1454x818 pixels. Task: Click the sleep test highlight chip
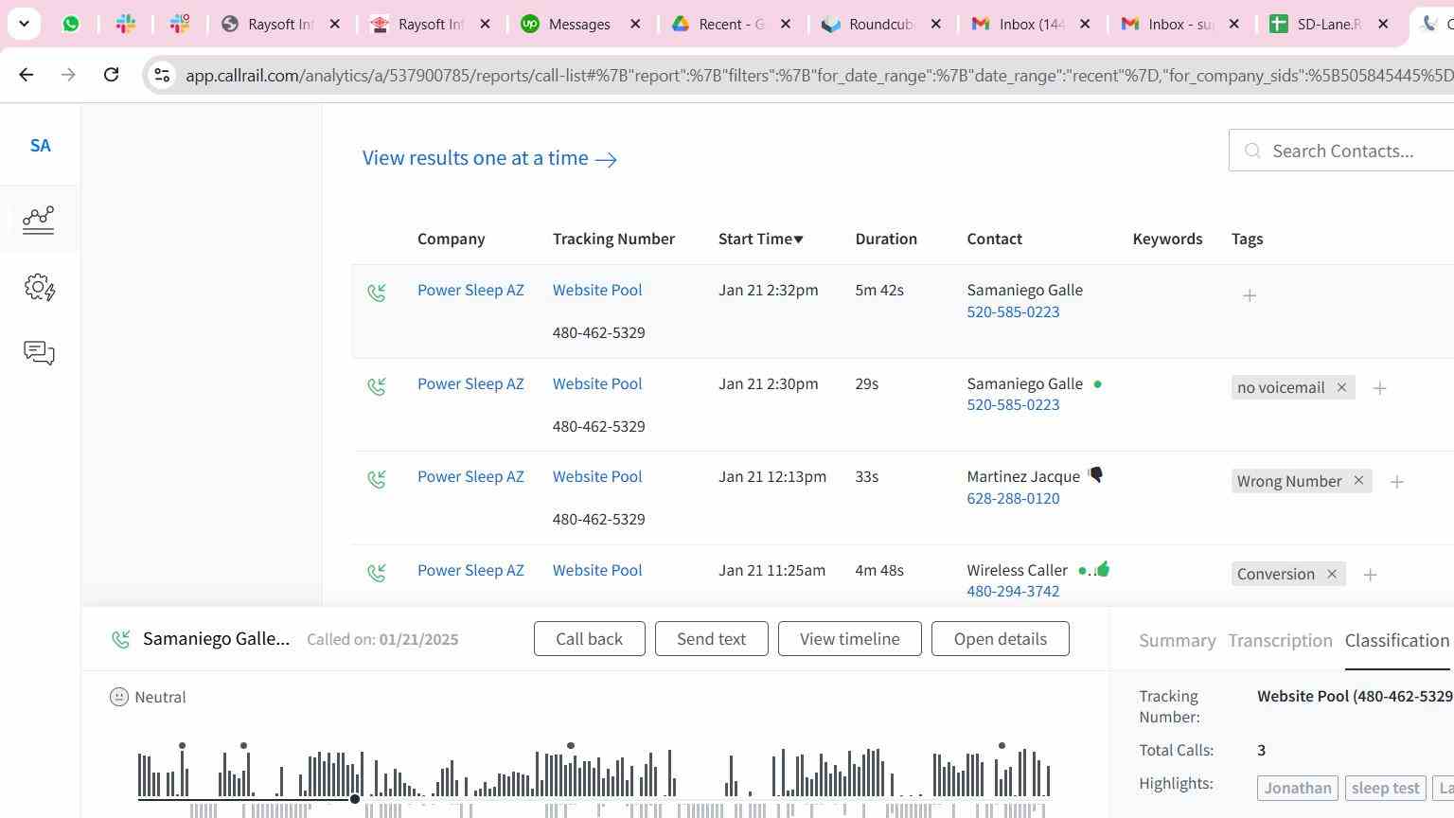pyautogui.click(x=1385, y=788)
